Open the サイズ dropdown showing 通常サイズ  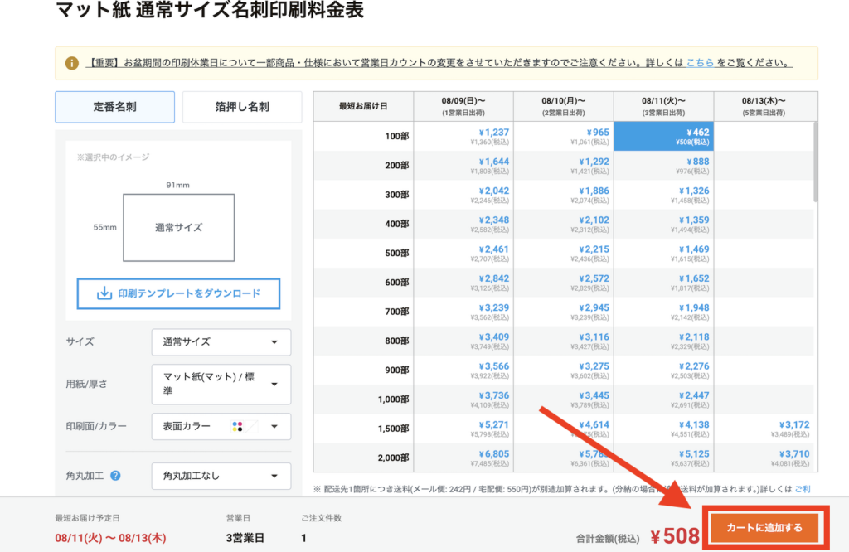pyautogui.click(x=221, y=342)
